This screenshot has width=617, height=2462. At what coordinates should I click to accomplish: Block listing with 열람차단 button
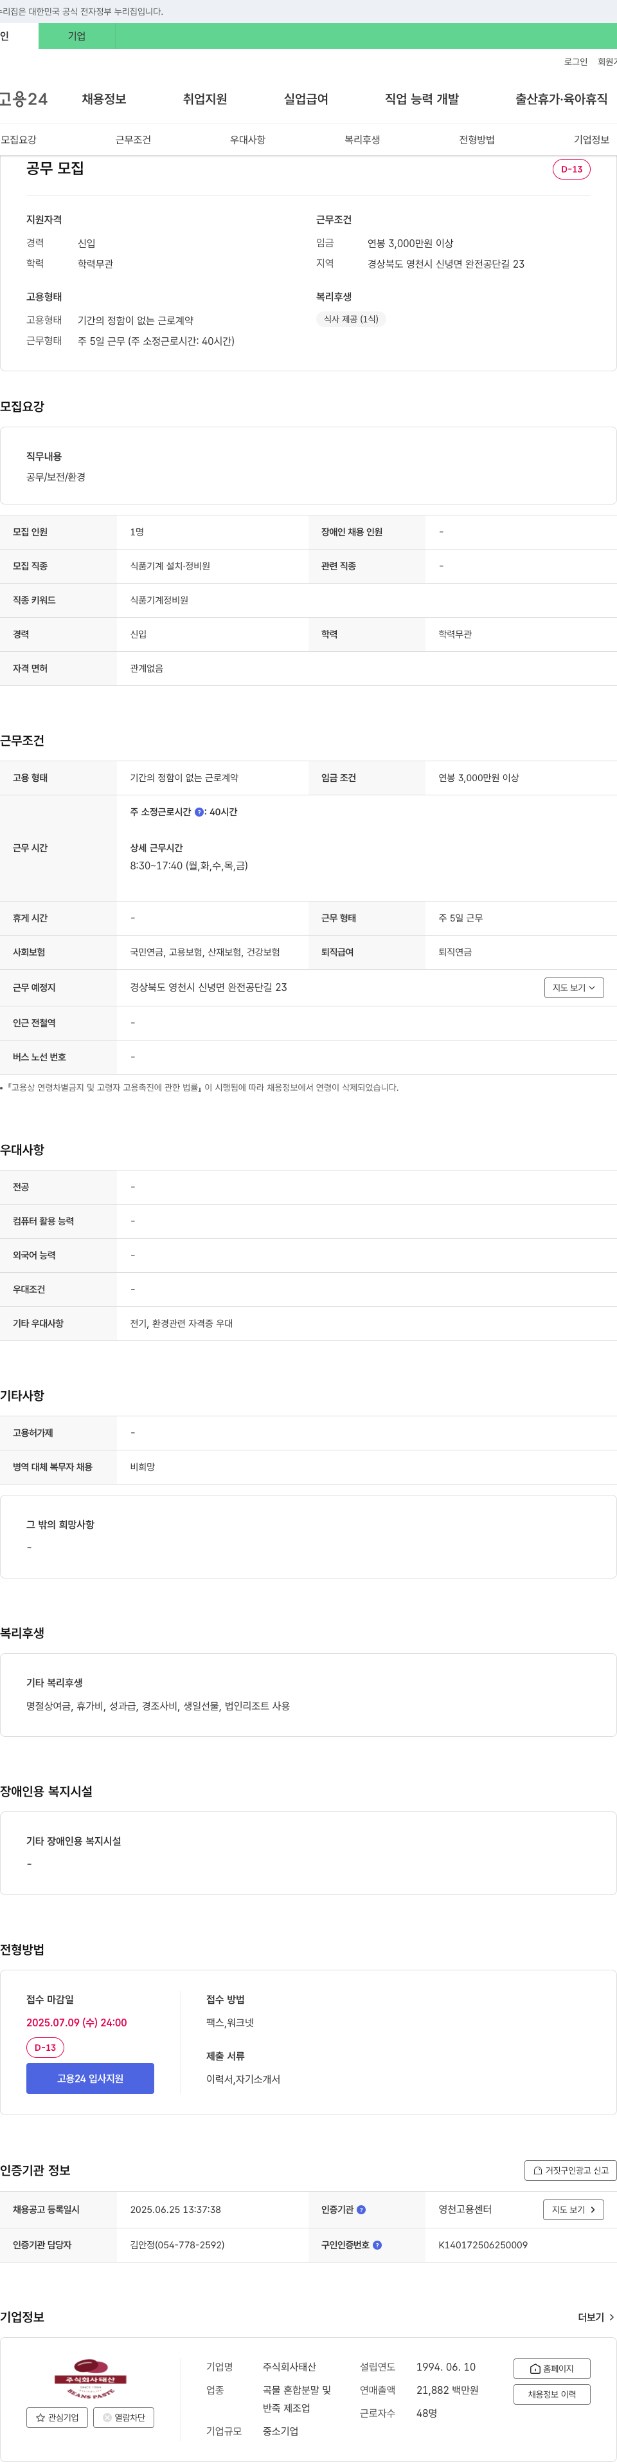(123, 2417)
